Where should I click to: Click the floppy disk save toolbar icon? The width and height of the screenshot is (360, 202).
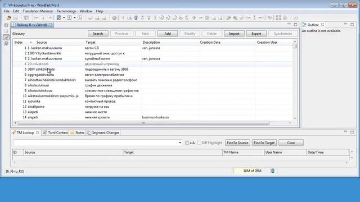[16, 17]
